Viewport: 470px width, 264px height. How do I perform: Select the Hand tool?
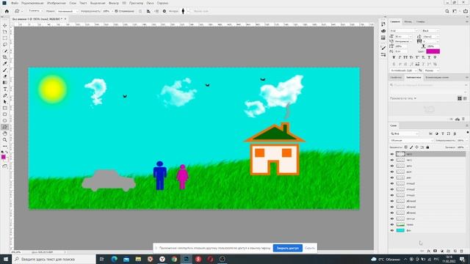click(x=5, y=133)
